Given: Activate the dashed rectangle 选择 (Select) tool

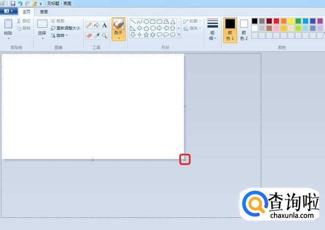Looking at the screenshot, I should (42, 24).
